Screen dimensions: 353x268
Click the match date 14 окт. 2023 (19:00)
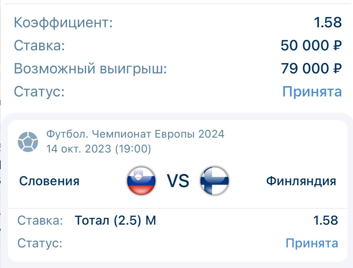[99, 149]
